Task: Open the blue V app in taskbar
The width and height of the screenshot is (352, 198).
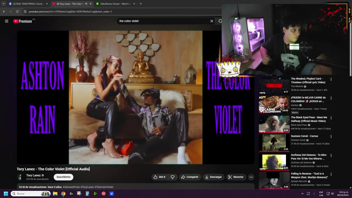Action: (x=112, y=194)
